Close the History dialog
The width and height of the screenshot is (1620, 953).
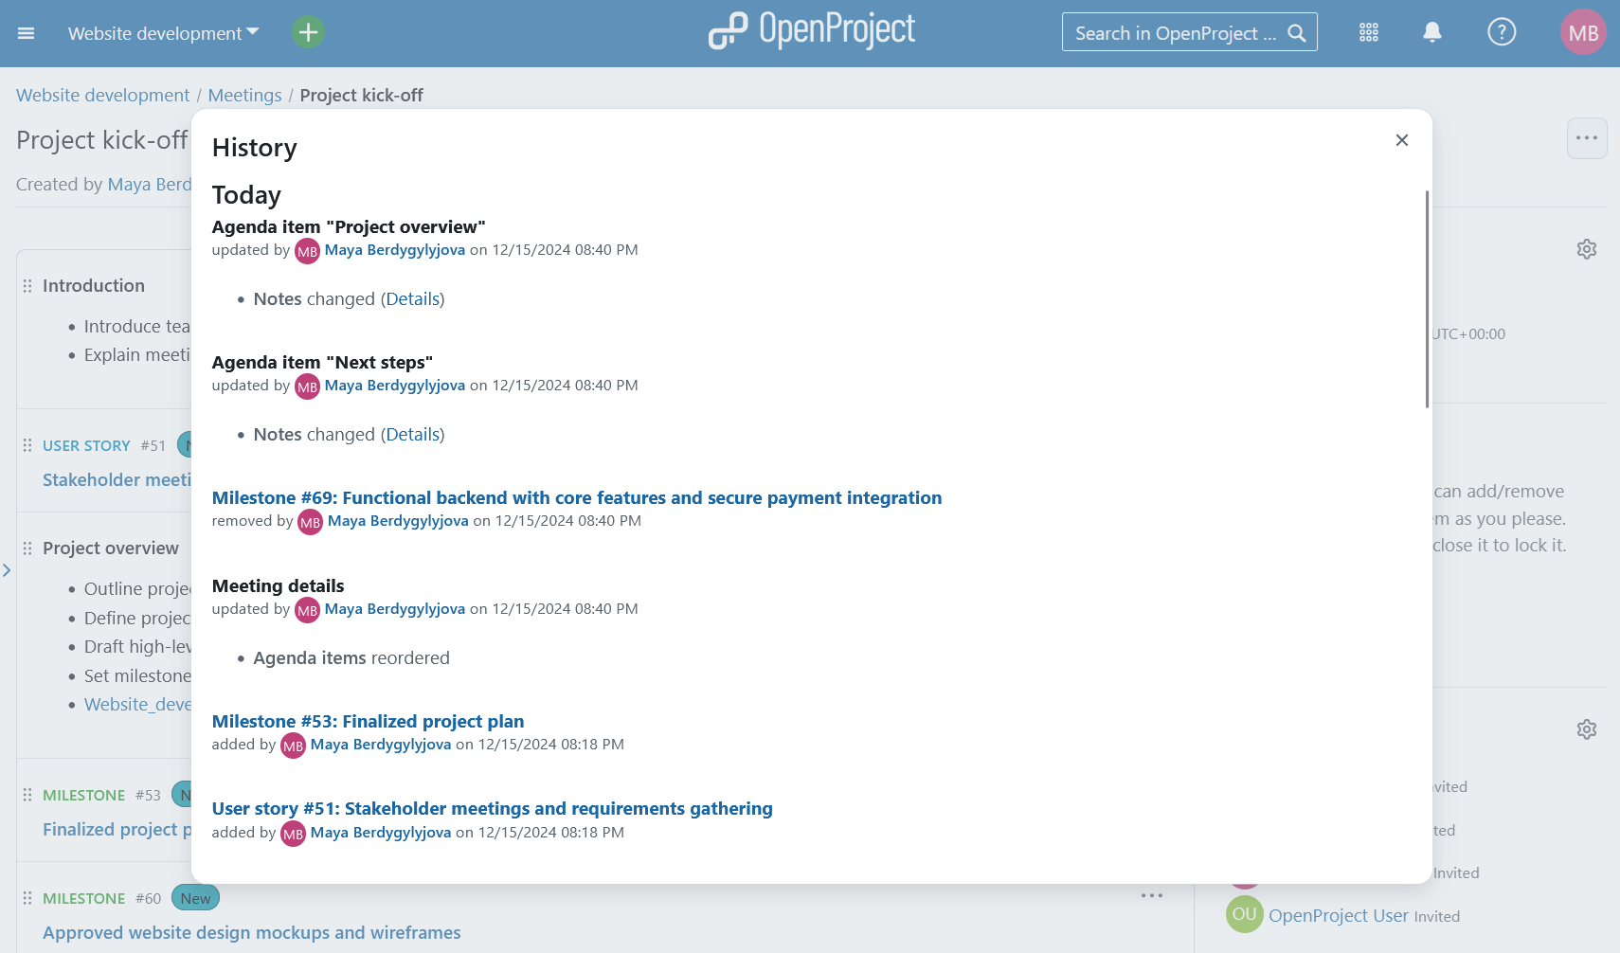[x=1402, y=139]
